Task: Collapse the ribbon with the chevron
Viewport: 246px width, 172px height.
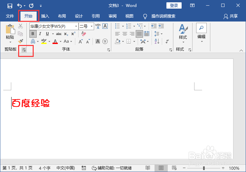Action: pos(241,51)
